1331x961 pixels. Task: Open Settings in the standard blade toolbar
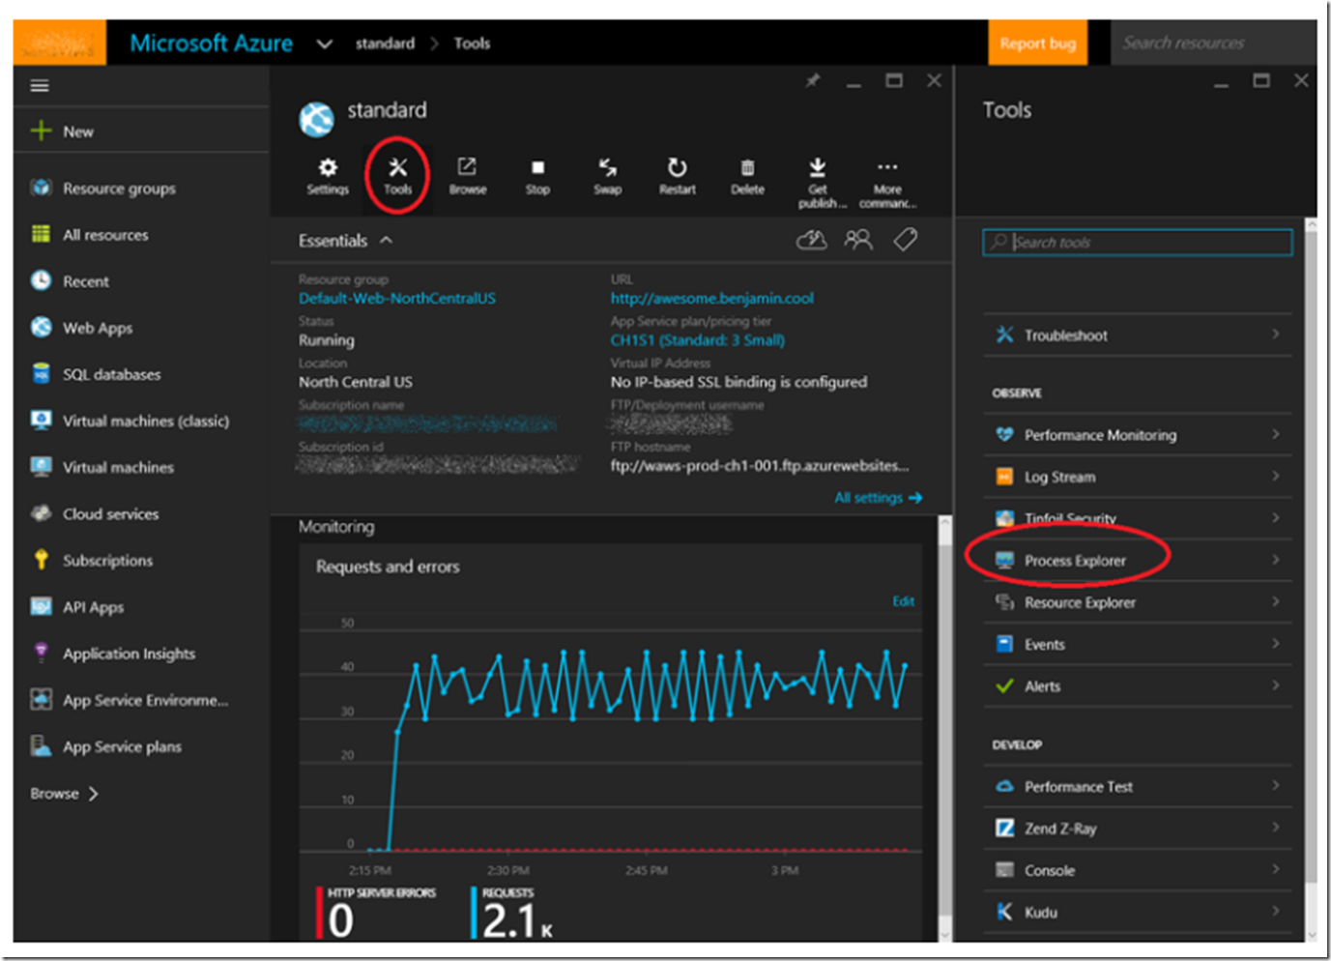tap(328, 177)
